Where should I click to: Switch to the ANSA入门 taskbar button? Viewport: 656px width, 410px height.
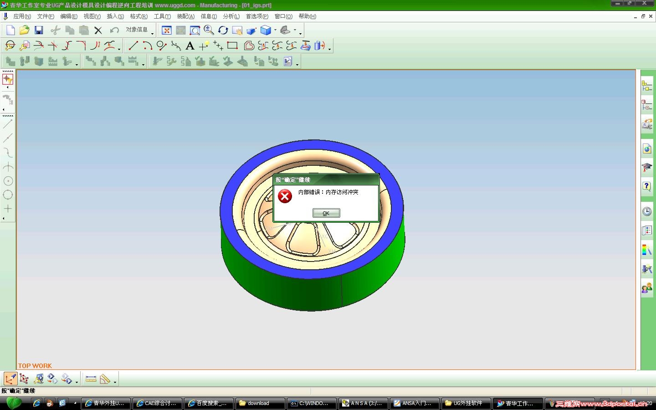(x=415, y=403)
